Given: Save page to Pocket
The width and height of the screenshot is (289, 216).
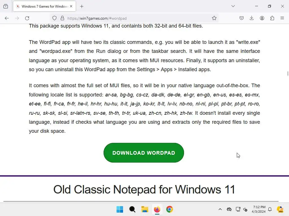Looking at the screenshot, I should click(242, 18).
